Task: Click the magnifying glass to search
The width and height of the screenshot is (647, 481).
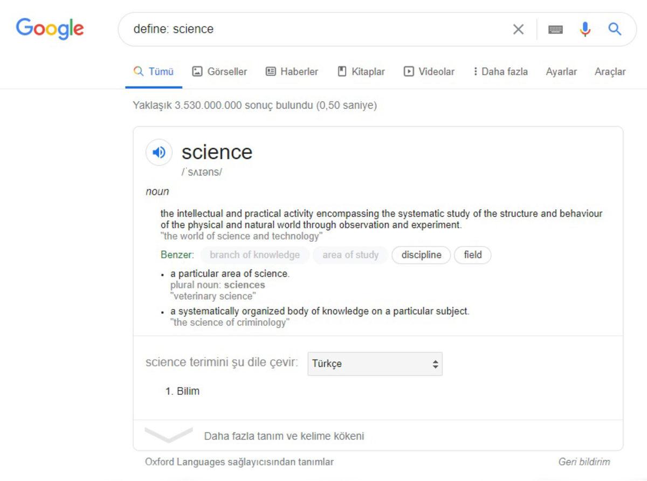Action: point(615,29)
